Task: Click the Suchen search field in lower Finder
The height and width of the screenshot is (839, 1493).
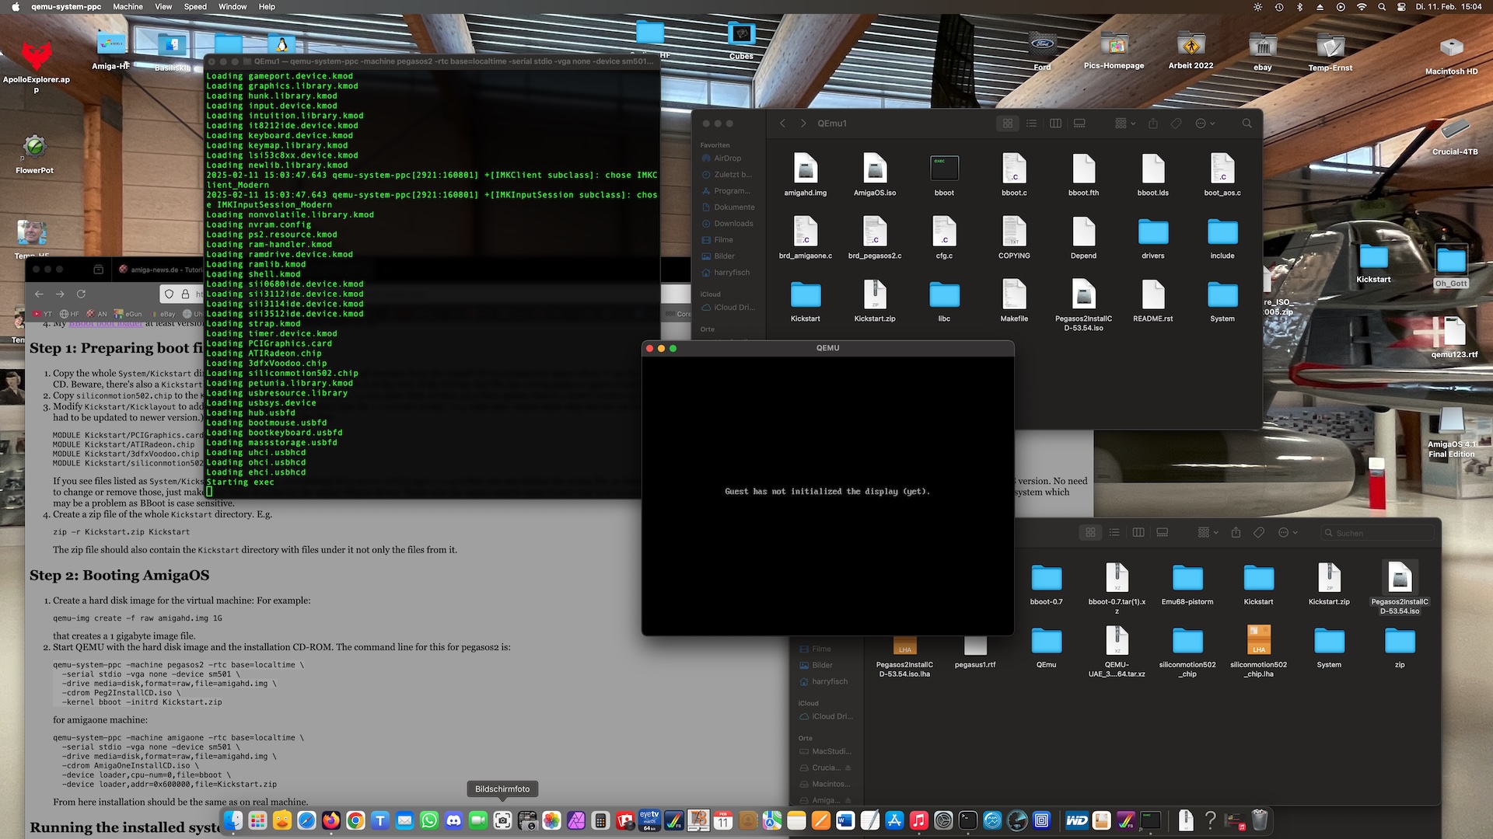Action: pyautogui.click(x=1377, y=533)
